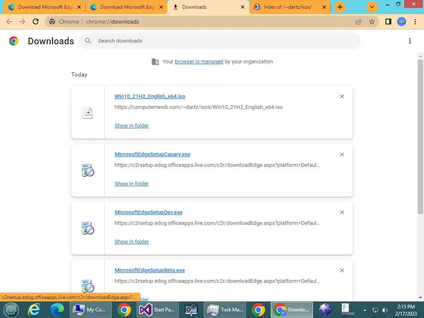Open the MicrosoftEdgeSetupBeta.exe link
The image size is (424, 318).
tap(150, 270)
